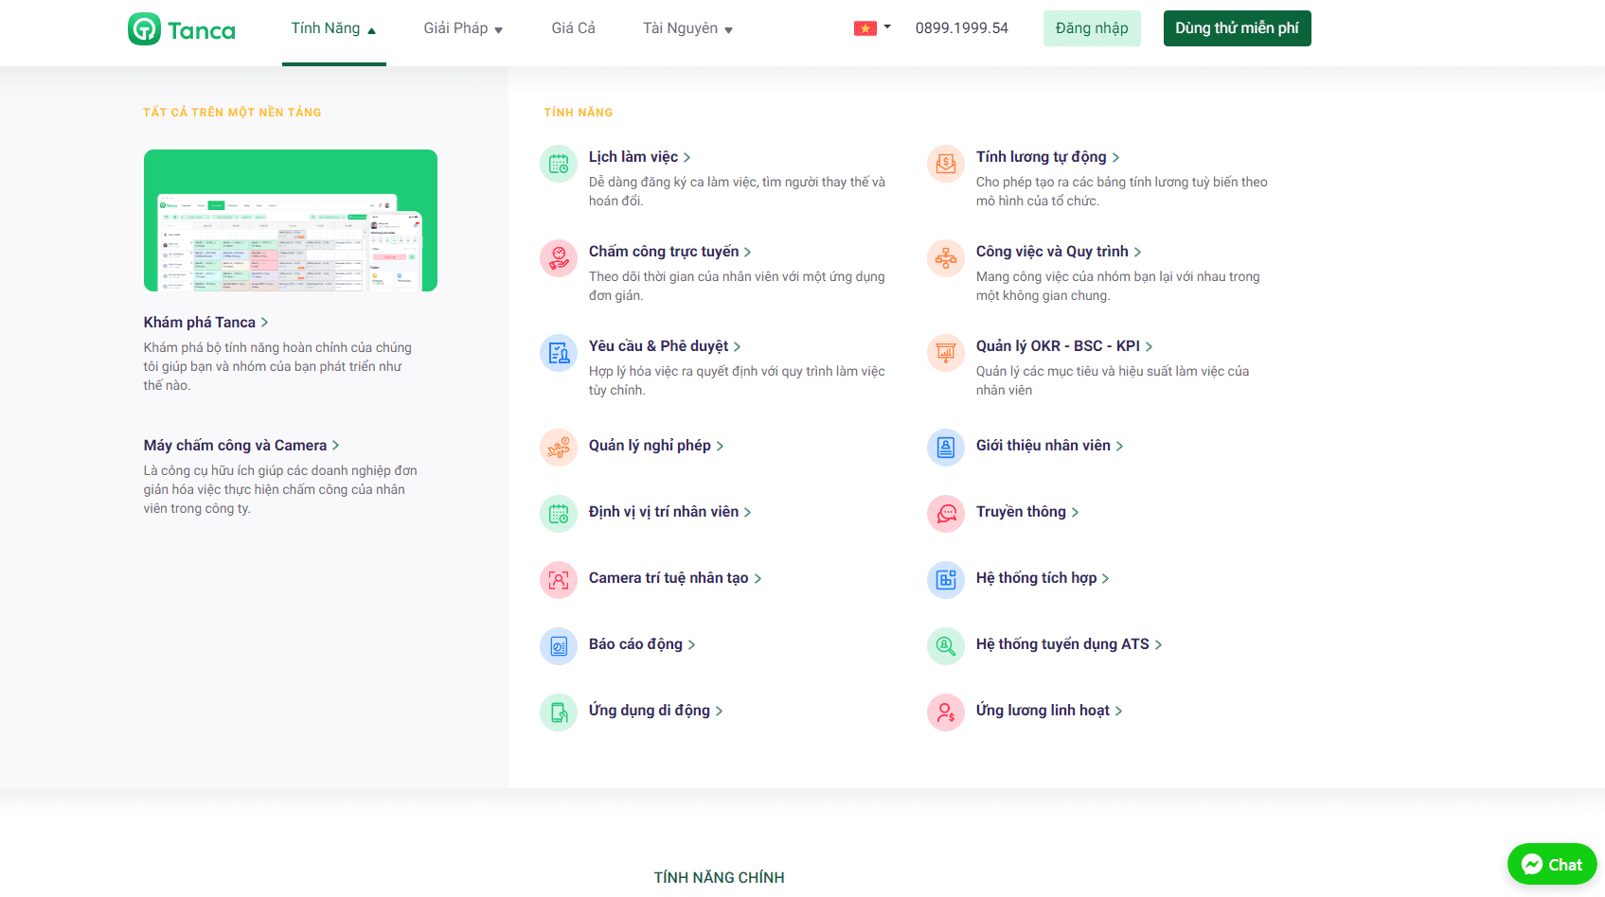
Task: Collapse the Tính Năng menu
Action: (x=333, y=29)
